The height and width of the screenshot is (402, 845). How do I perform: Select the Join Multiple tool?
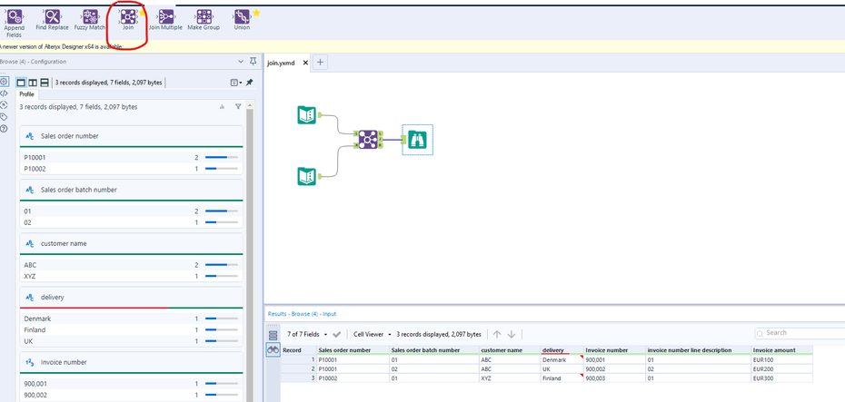point(165,20)
